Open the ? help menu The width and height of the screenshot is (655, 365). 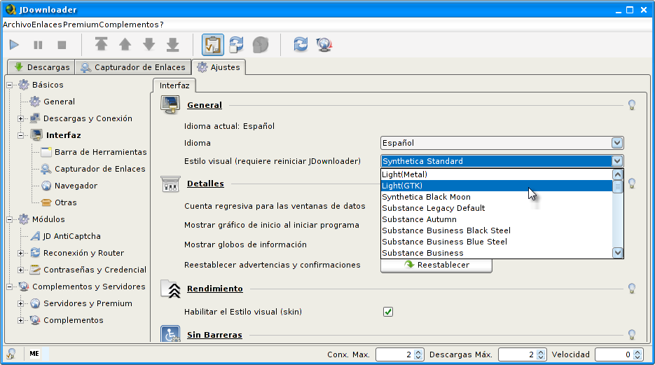click(161, 25)
